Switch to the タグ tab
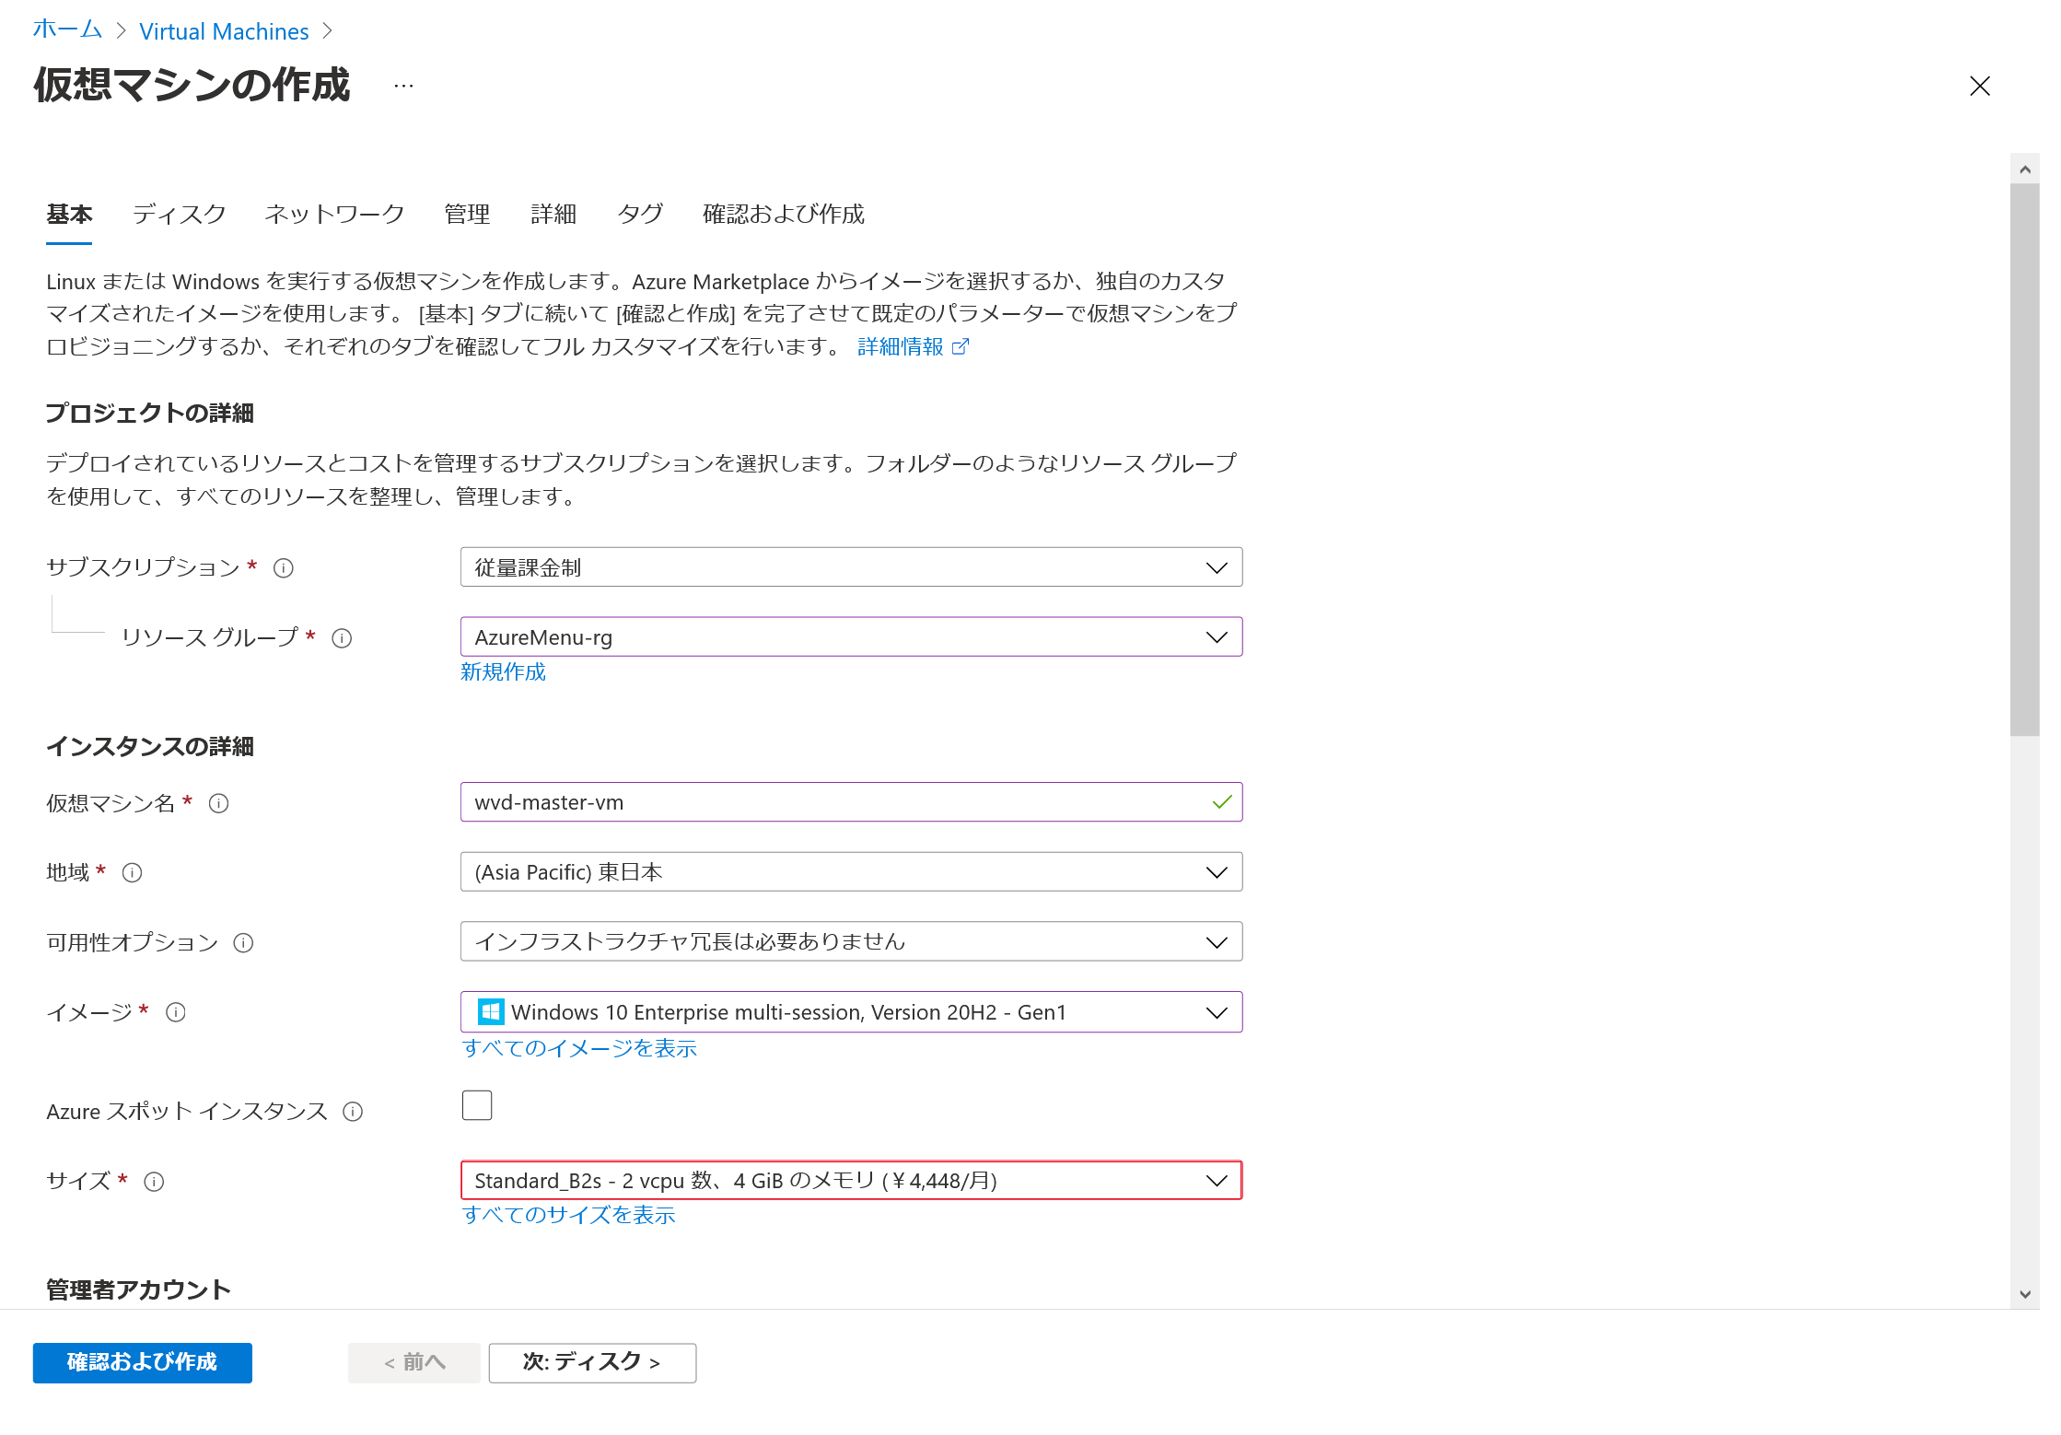Viewport: 2061px width, 1435px height. coord(640,215)
